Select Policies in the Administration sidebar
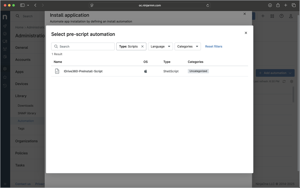Image resolution: width=300 pixels, height=188 pixels. pyautogui.click(x=21, y=153)
